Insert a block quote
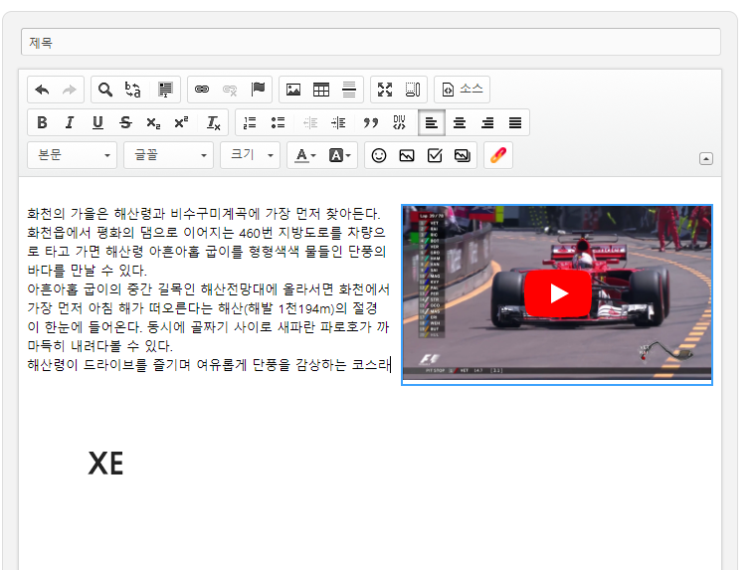The image size is (756, 570). coord(371,122)
